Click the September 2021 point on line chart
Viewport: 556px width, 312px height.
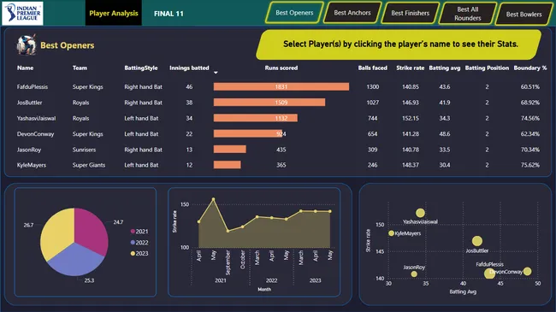pos(228,231)
